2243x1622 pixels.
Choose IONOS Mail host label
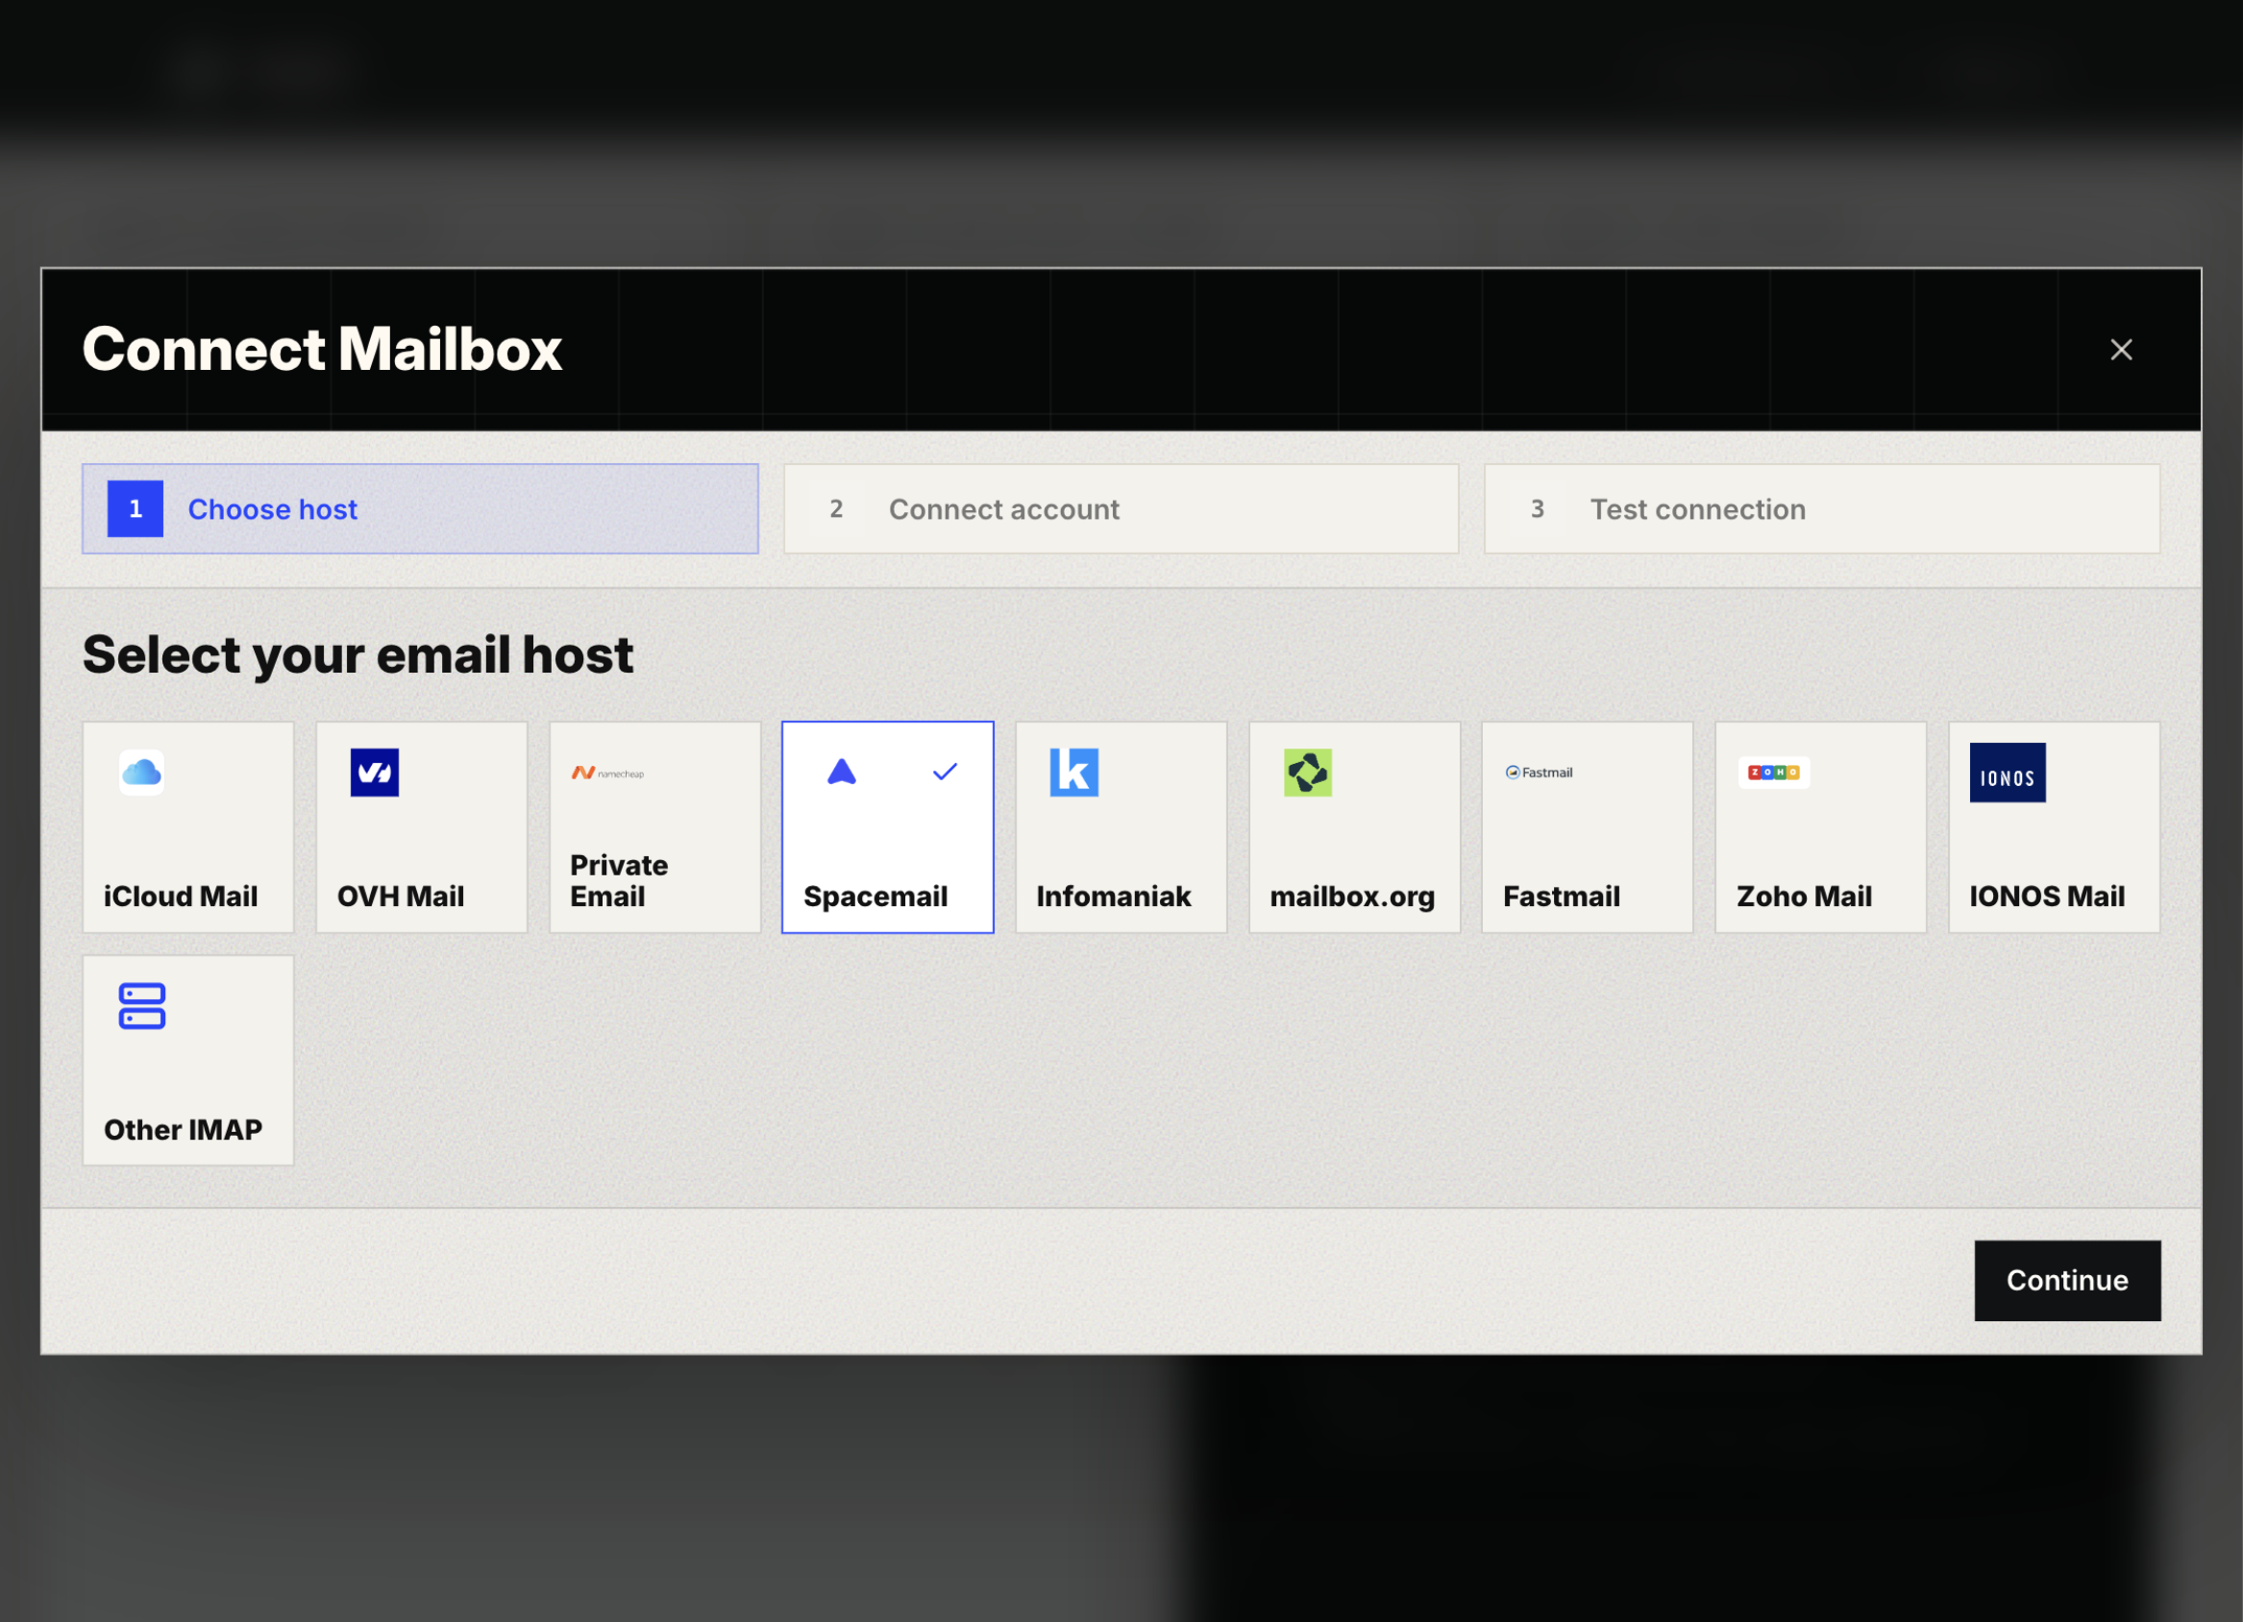coord(2046,897)
